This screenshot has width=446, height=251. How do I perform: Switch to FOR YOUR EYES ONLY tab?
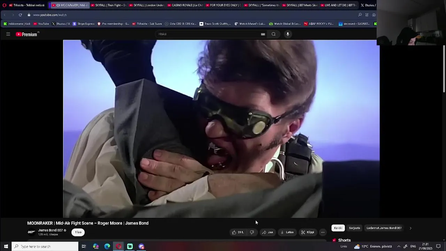[x=224, y=5]
